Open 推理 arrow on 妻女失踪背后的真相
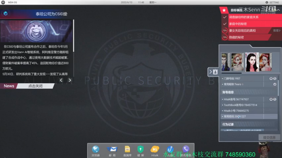The image size is (282, 158). [x=277, y=31]
